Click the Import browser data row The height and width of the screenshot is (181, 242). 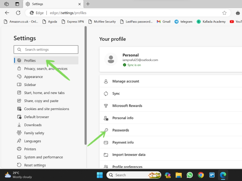[x=171, y=155]
